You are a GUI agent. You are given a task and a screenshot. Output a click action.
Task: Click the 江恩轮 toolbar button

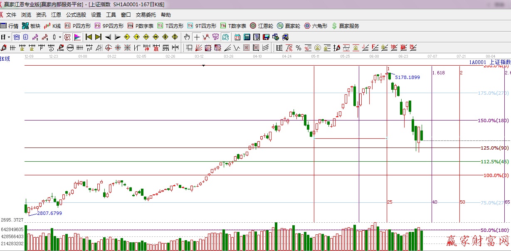pyautogui.click(x=261, y=26)
